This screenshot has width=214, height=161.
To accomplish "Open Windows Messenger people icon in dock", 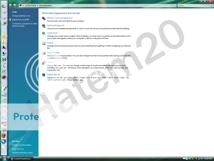I will 4,118.
